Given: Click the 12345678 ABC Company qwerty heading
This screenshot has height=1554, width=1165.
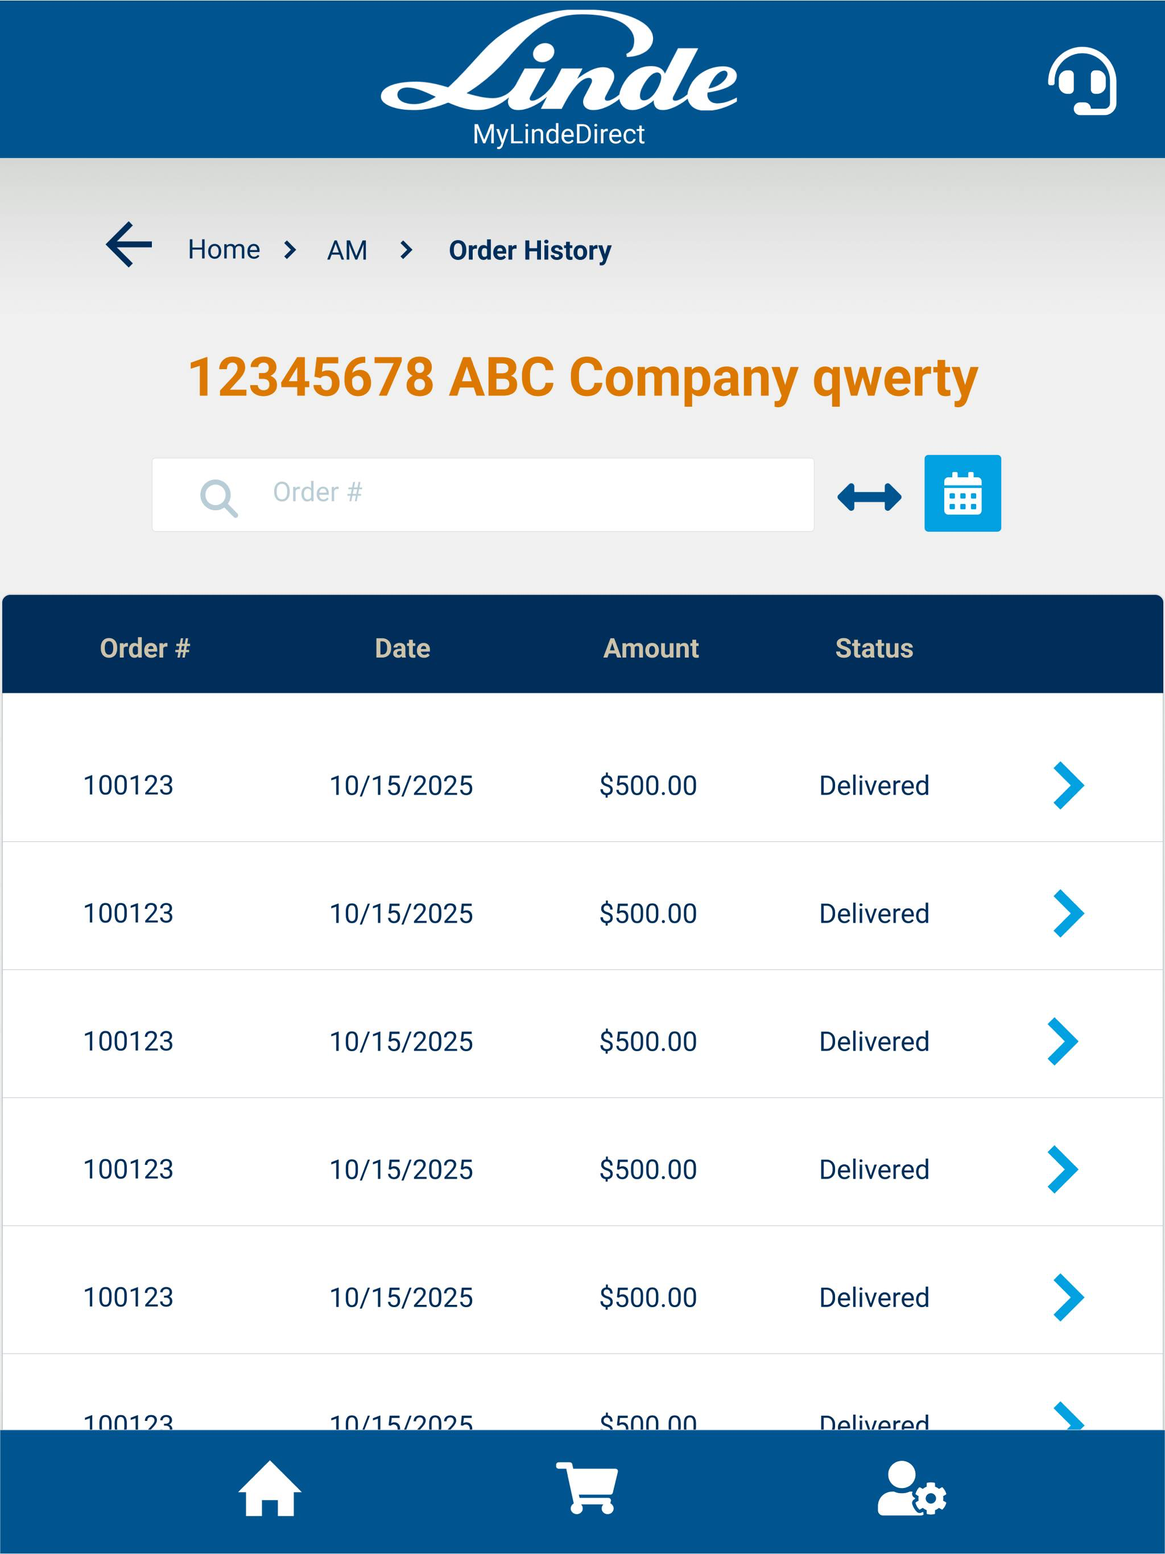Looking at the screenshot, I should pos(583,379).
